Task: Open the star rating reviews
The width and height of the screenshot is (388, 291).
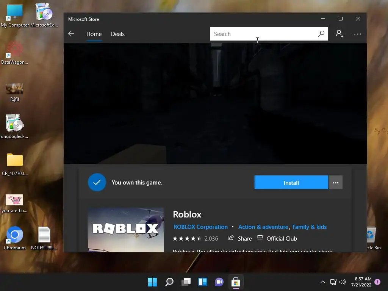Action: click(187, 239)
